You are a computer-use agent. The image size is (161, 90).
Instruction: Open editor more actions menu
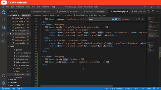(158, 11)
